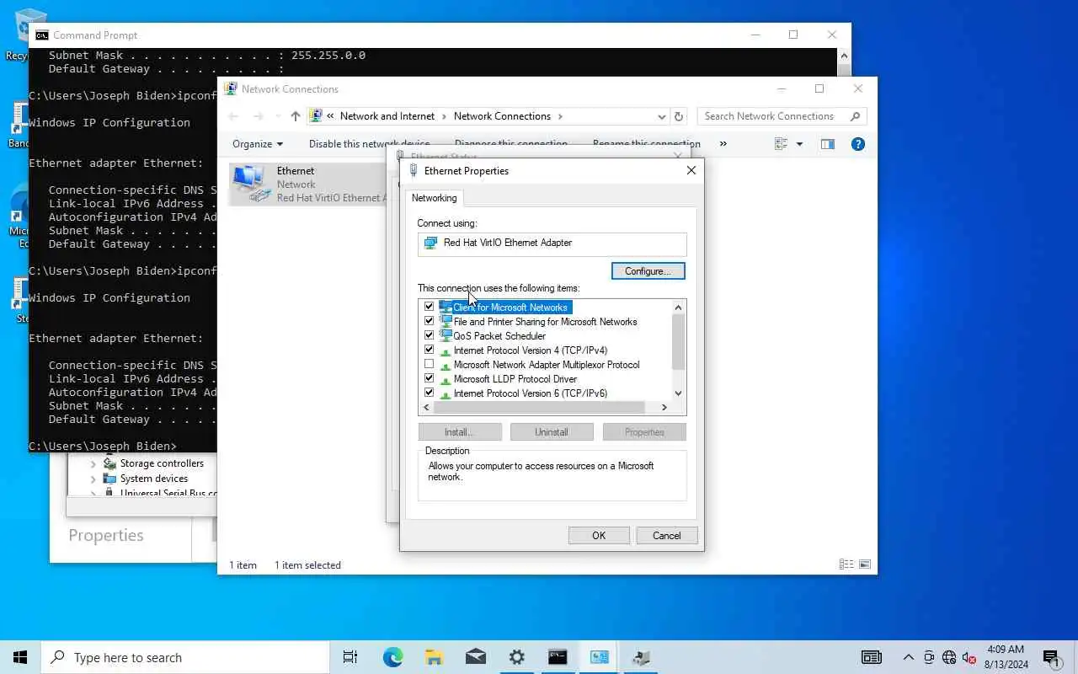Uncheck File and Printer Sharing checkbox
1078x674 pixels.
pyautogui.click(x=430, y=321)
